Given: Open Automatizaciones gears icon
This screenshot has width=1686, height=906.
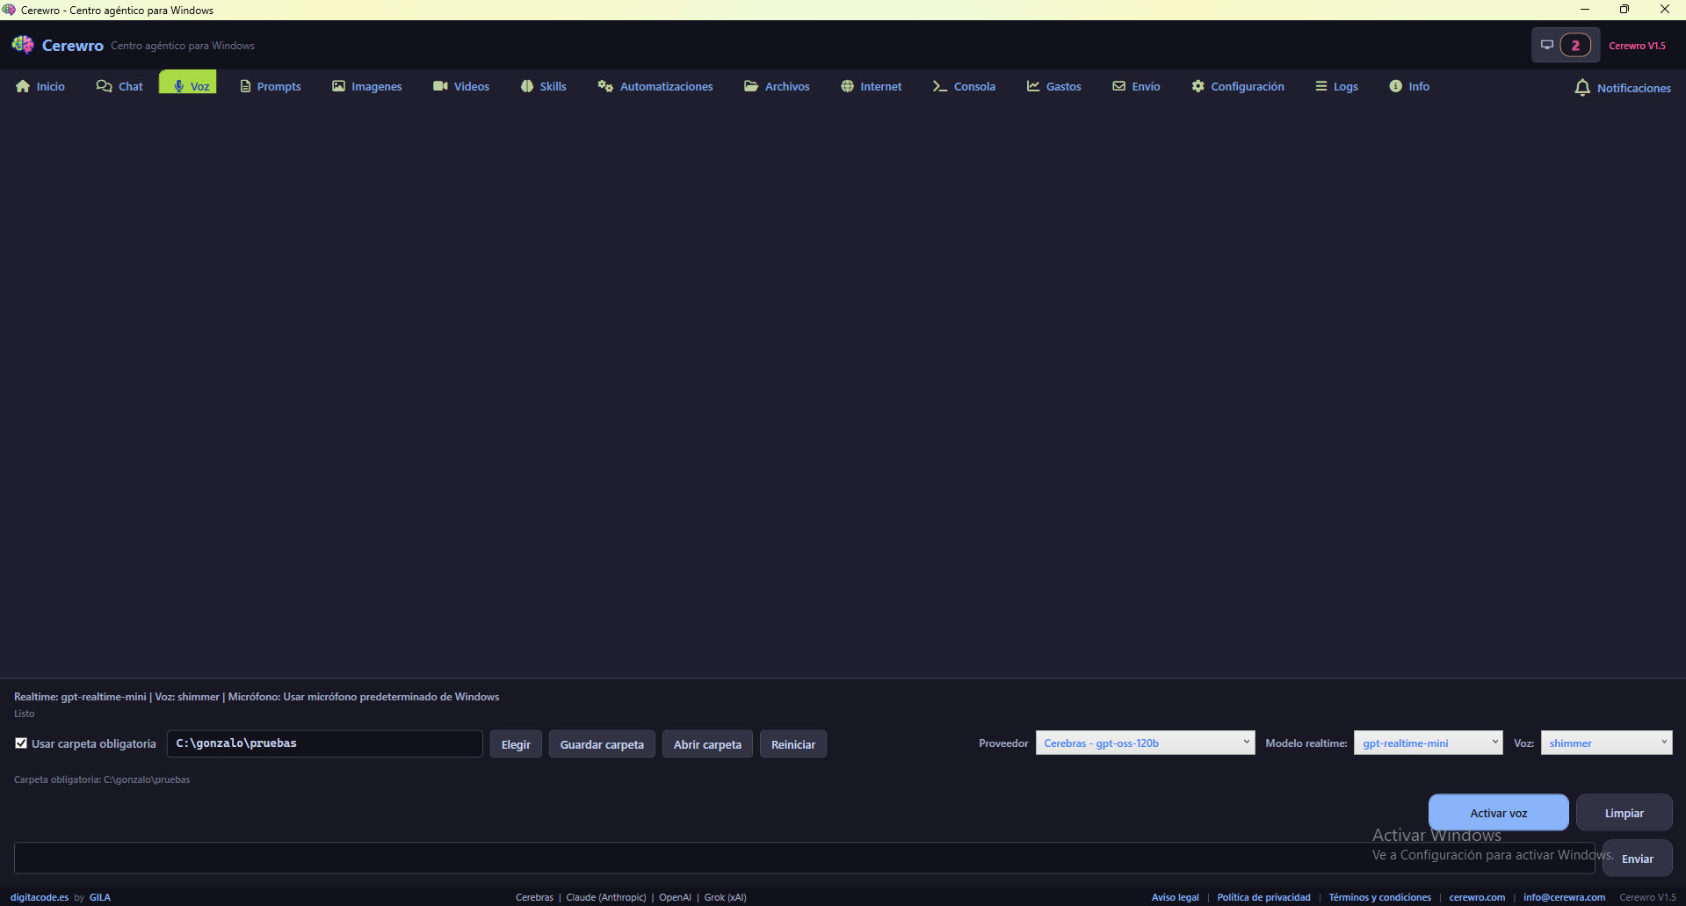Looking at the screenshot, I should click(x=605, y=86).
